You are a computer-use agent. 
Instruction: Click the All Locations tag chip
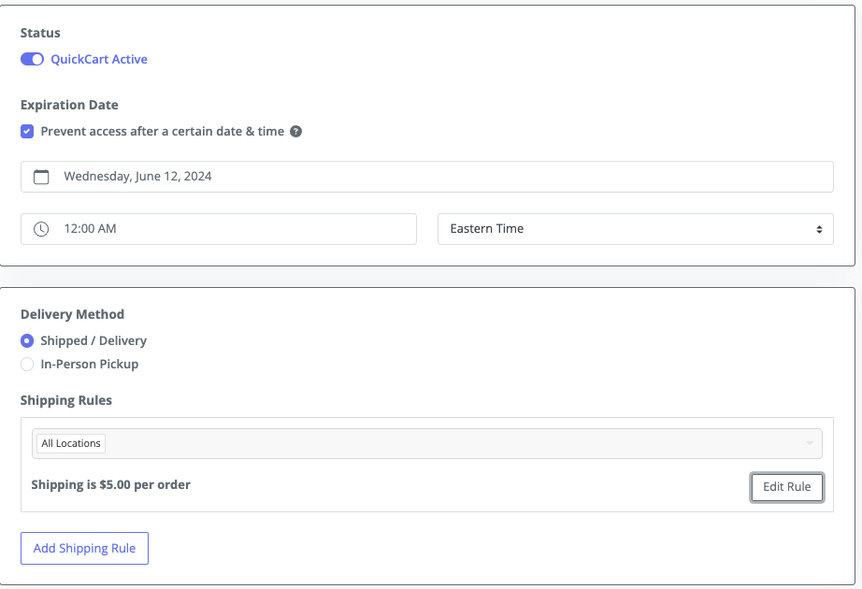click(x=69, y=442)
